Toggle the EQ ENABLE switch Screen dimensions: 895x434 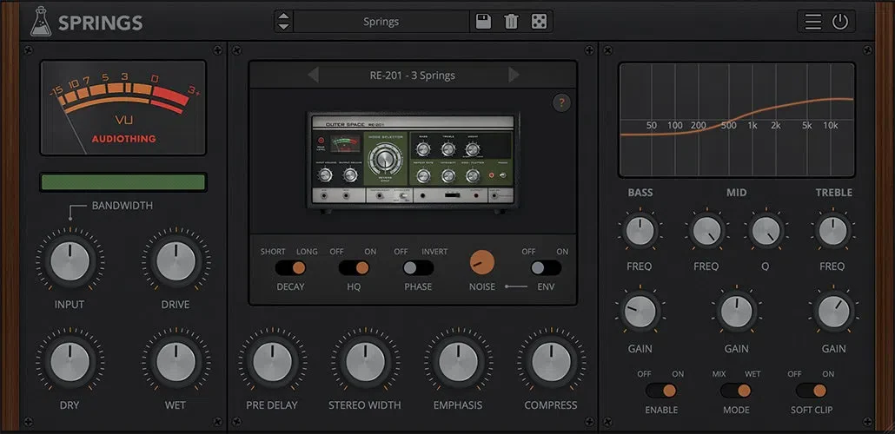(661, 391)
